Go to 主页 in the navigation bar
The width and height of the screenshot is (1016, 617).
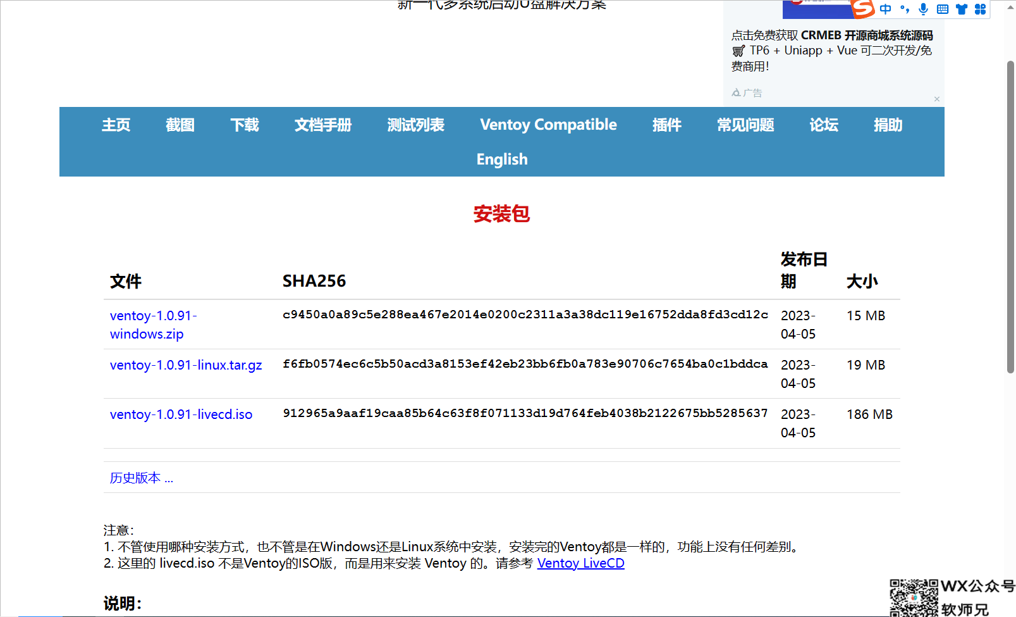pyautogui.click(x=116, y=125)
